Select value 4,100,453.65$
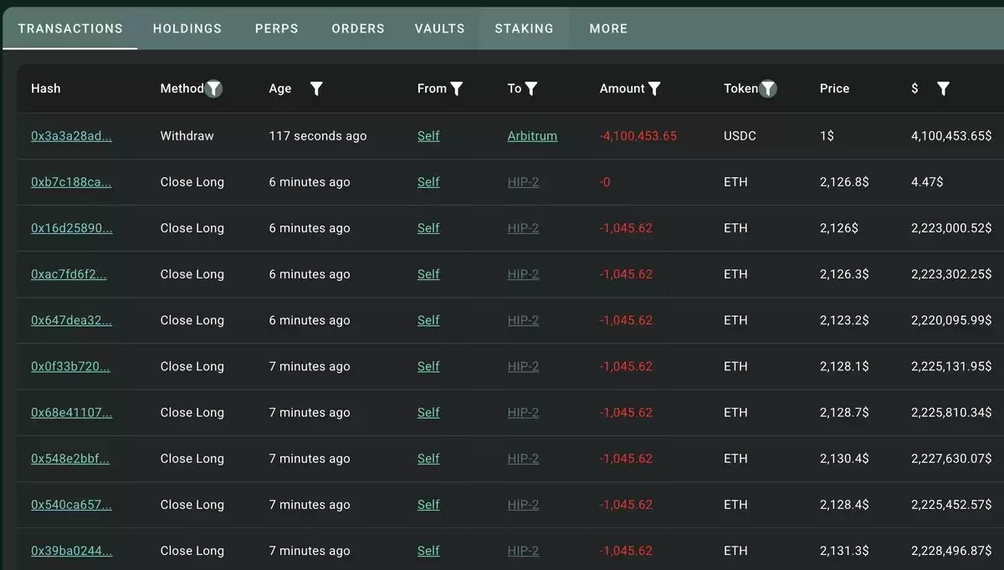This screenshot has height=570, width=1004. (951, 136)
